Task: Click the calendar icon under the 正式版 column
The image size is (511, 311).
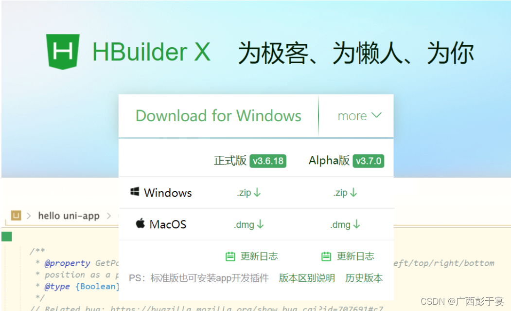Action: click(x=230, y=256)
